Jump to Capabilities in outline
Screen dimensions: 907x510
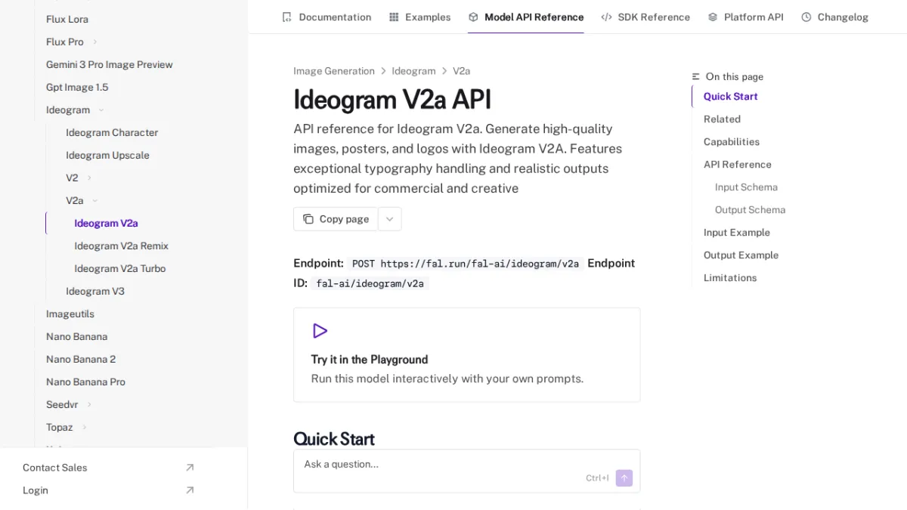pos(732,142)
